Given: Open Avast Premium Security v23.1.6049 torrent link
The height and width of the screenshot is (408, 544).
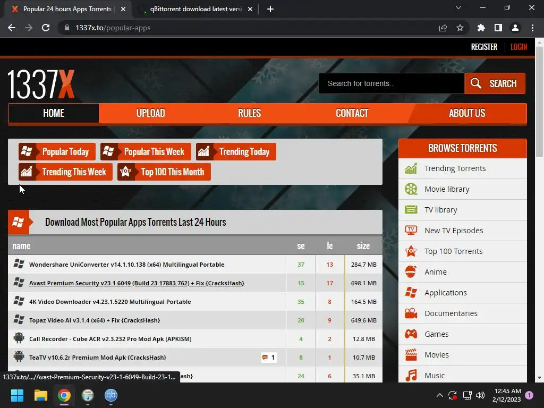Looking at the screenshot, I should tap(137, 283).
